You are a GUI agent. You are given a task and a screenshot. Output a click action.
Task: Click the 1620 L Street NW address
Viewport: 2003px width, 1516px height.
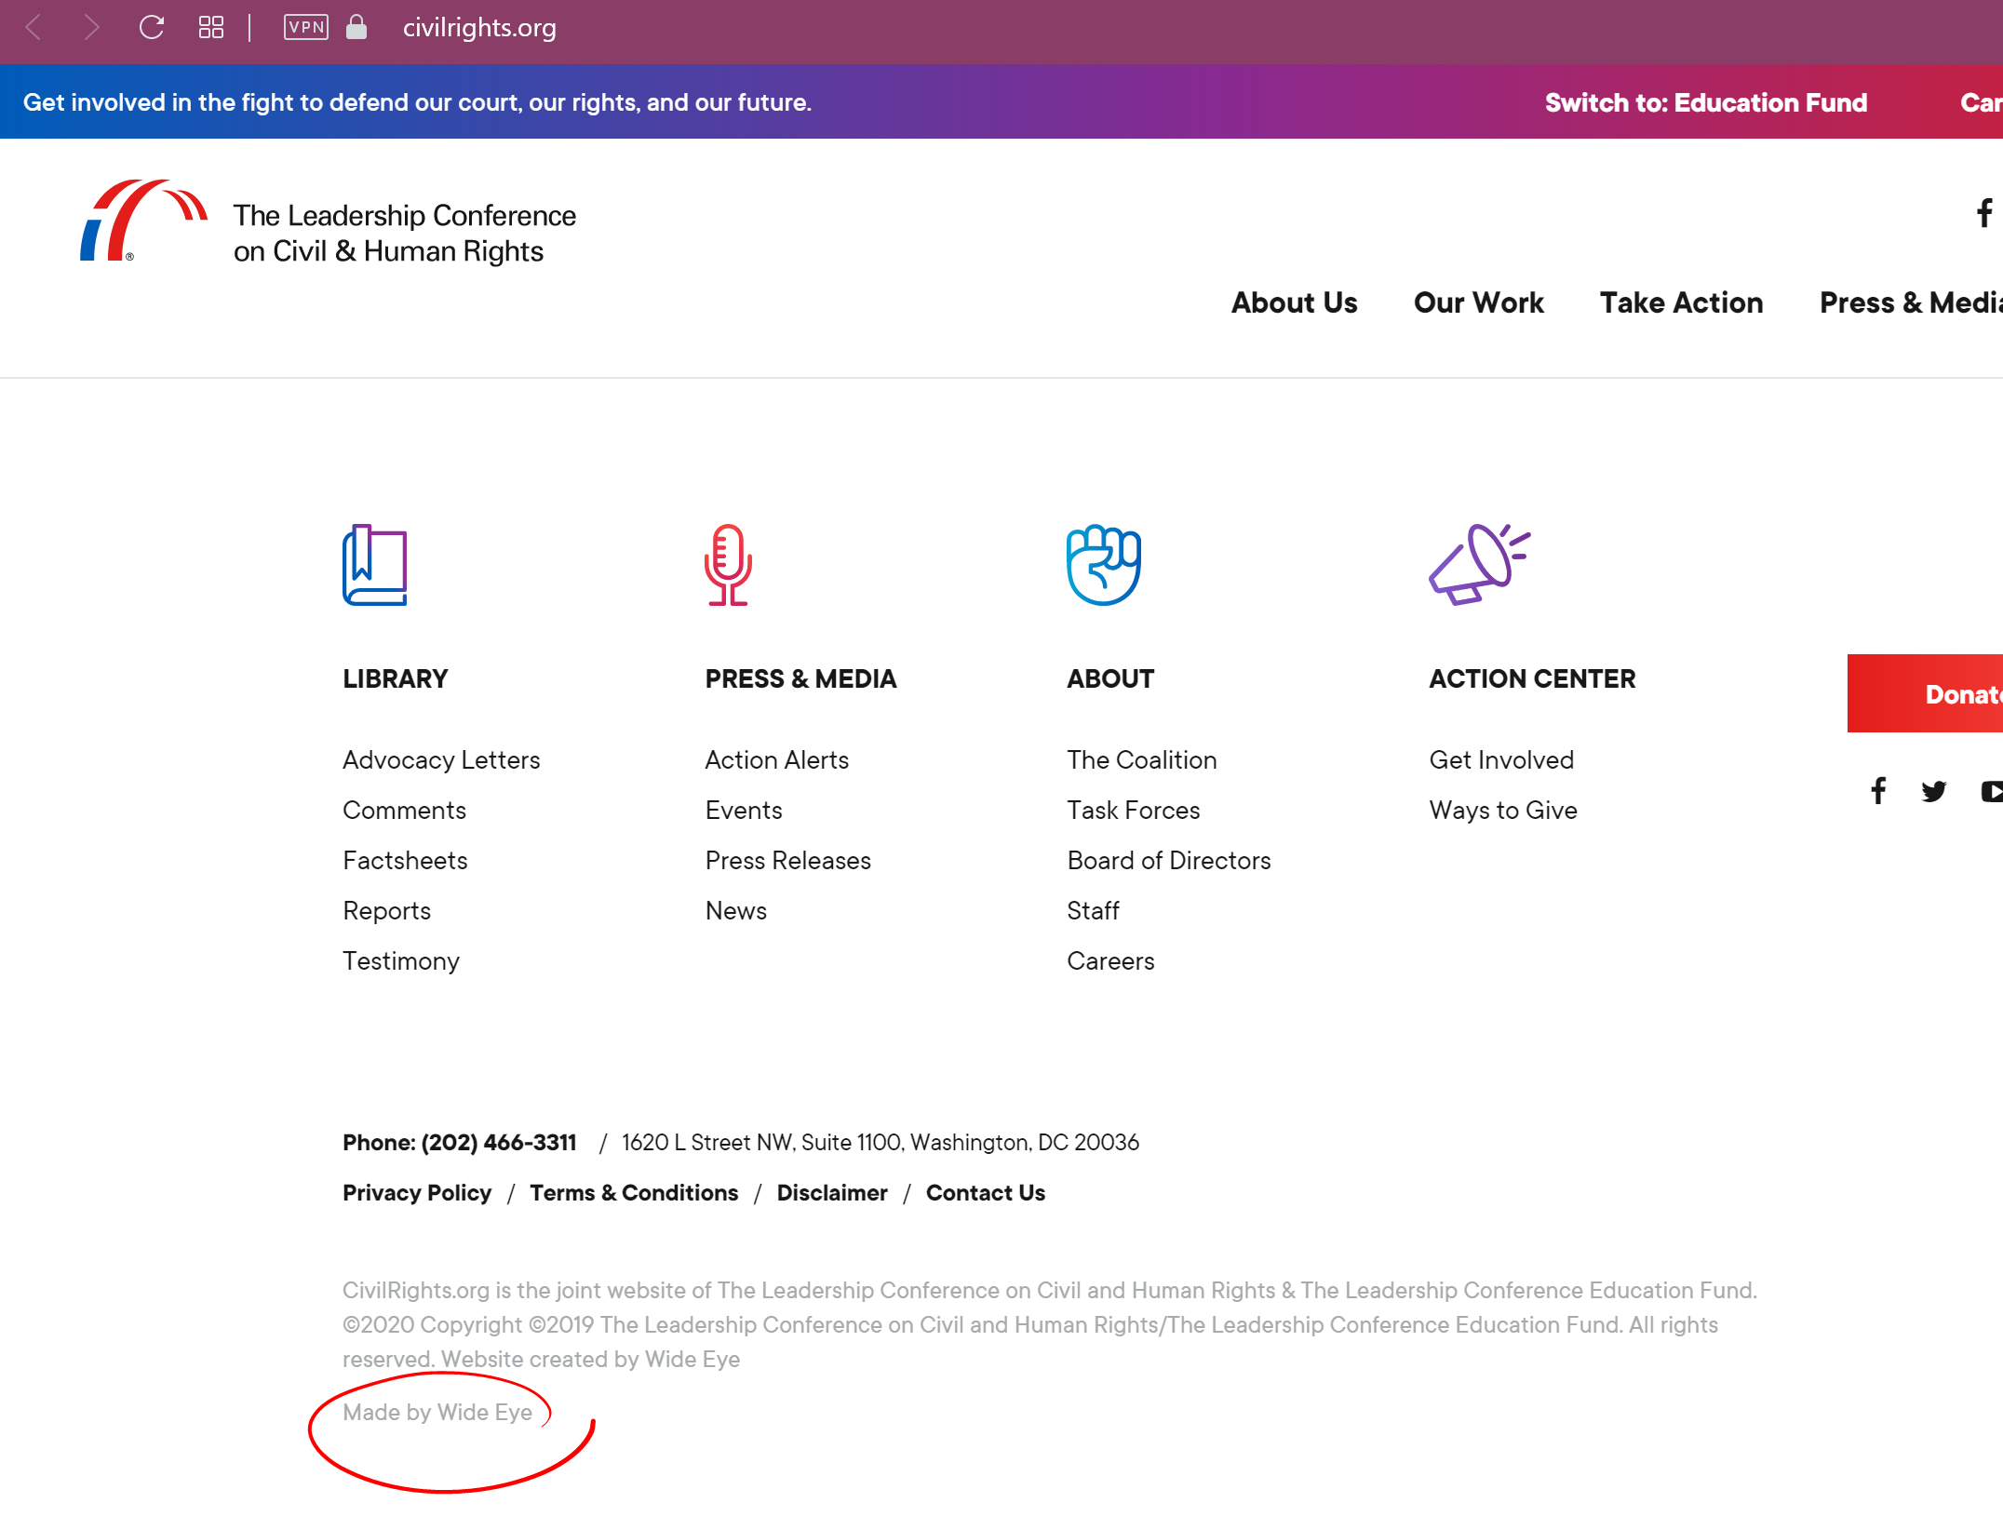pyautogui.click(x=881, y=1142)
